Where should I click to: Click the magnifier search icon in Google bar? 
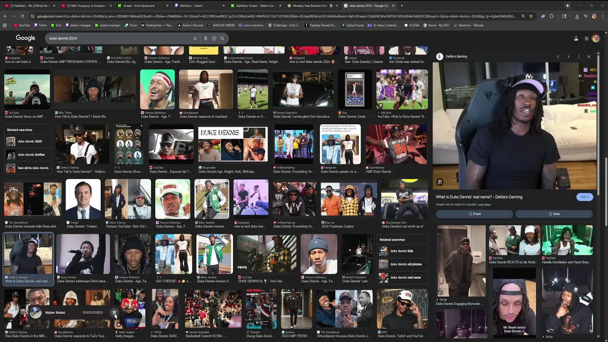click(x=222, y=38)
